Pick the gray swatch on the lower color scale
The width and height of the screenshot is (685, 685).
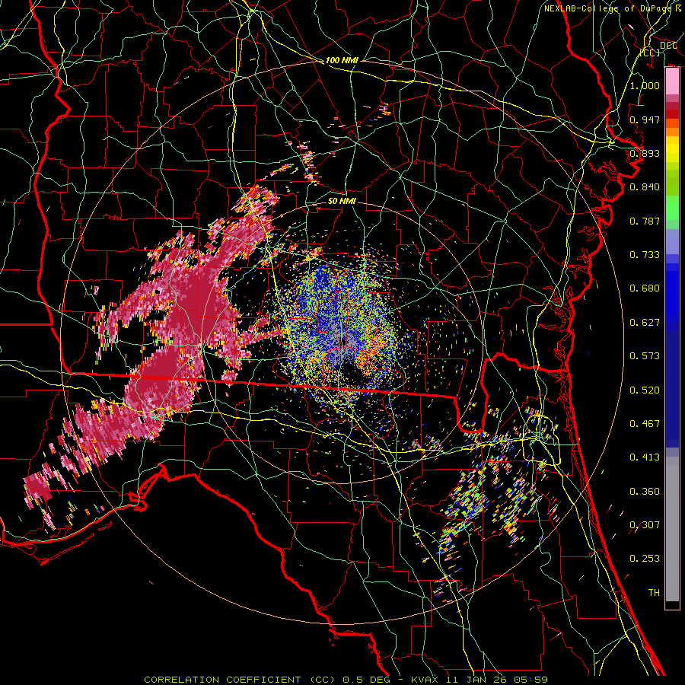pos(672,529)
